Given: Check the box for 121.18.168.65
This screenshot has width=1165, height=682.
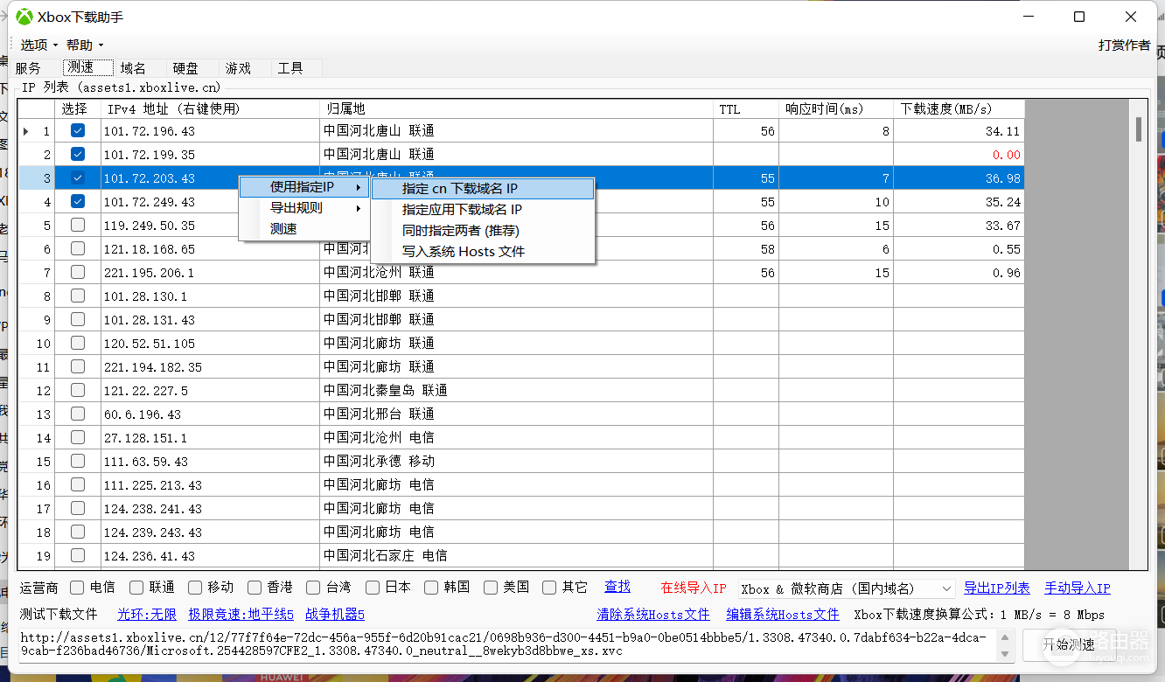Looking at the screenshot, I should (x=78, y=248).
